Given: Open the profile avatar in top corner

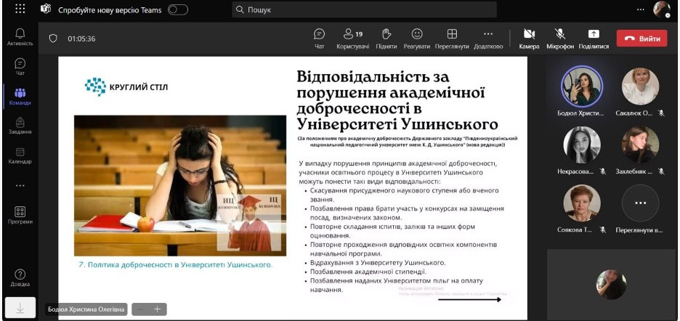Looking at the screenshot, I should [x=662, y=9].
